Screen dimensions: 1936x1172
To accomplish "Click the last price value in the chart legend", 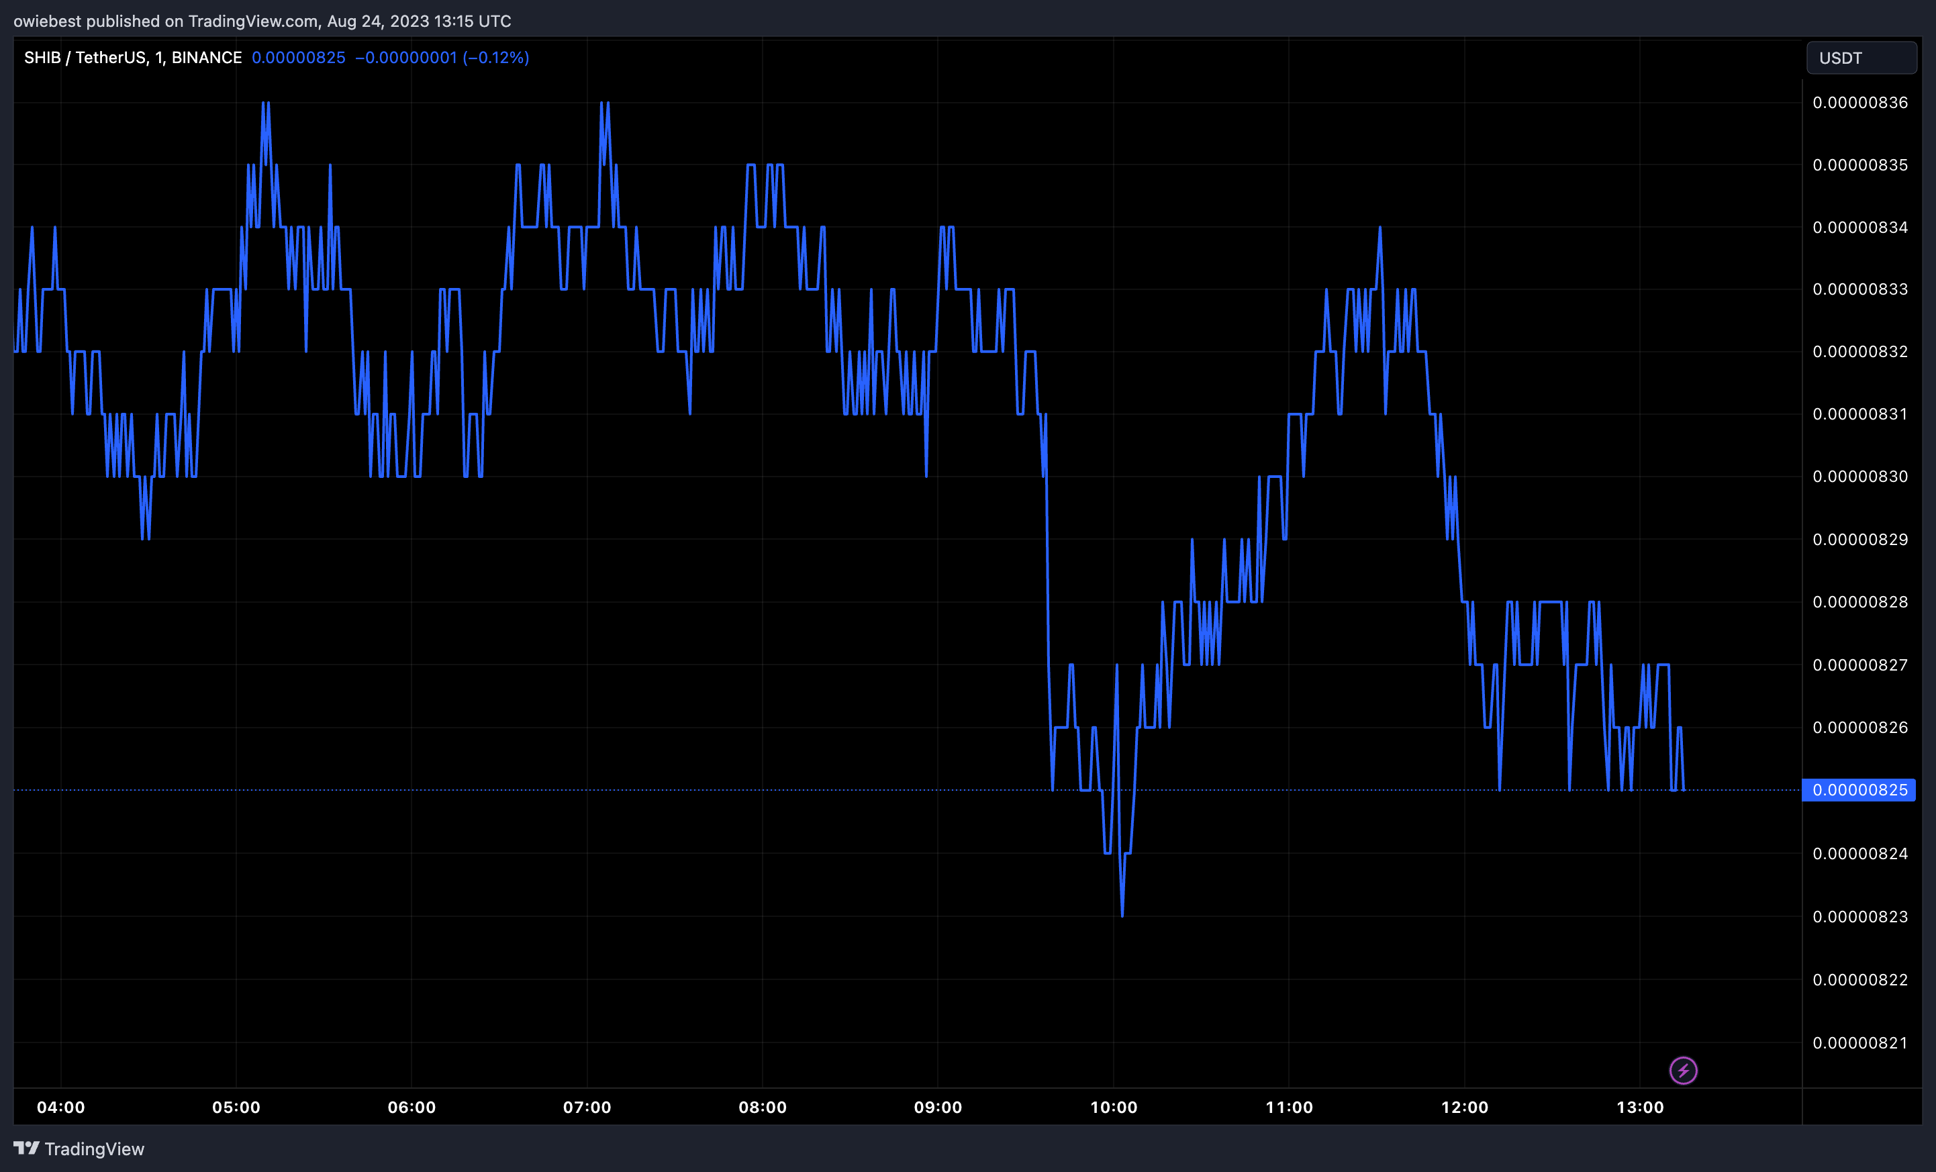I will coord(299,57).
